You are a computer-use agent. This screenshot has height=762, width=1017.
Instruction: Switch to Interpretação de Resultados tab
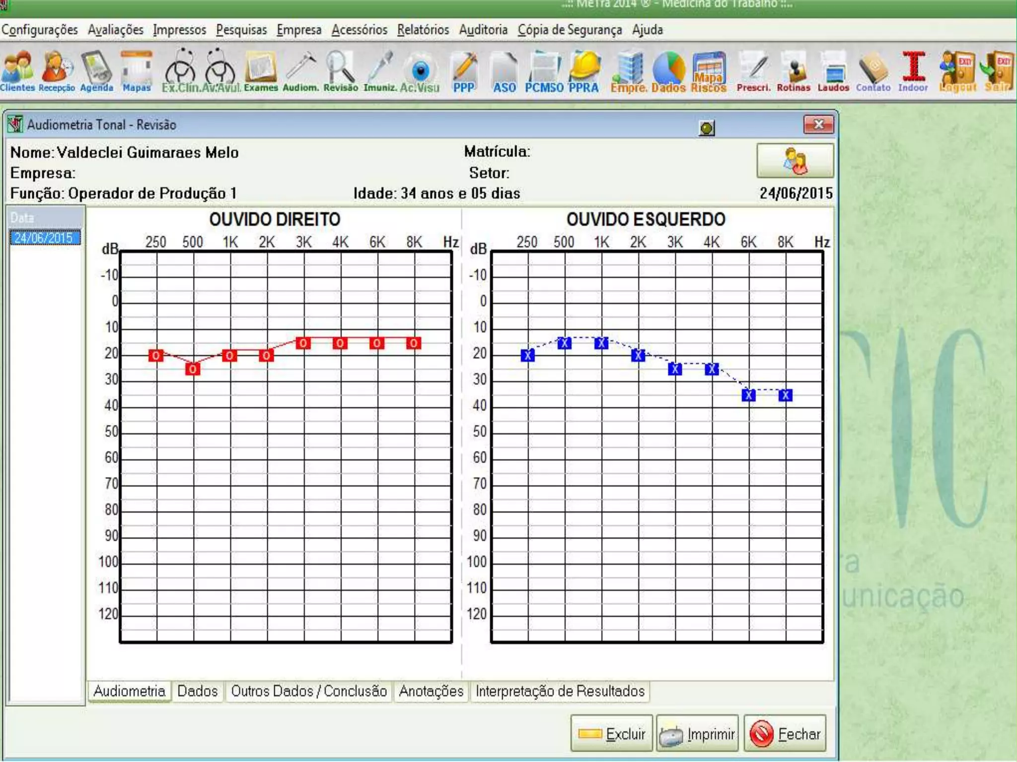point(560,691)
